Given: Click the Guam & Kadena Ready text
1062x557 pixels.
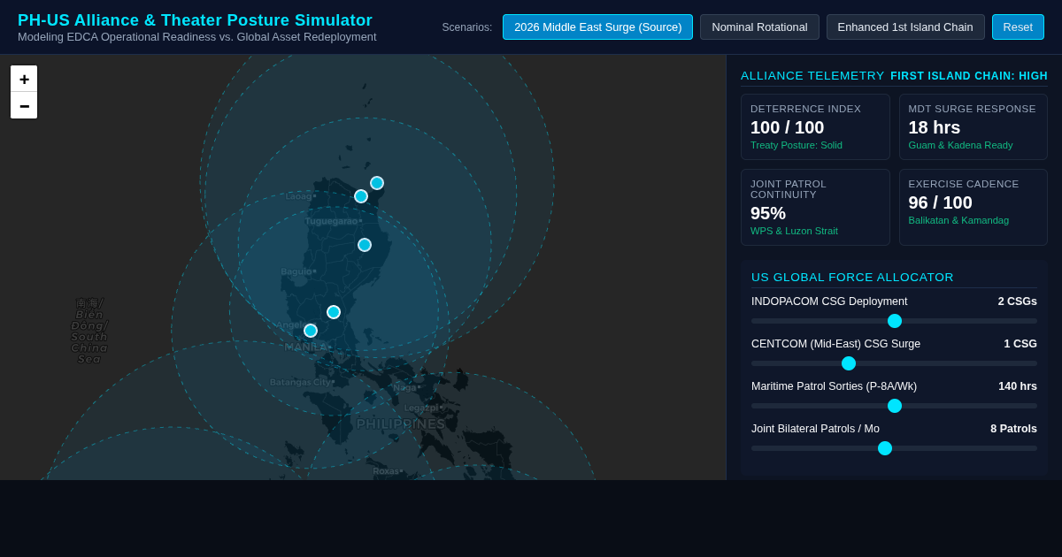Looking at the screenshot, I should tap(960, 145).
